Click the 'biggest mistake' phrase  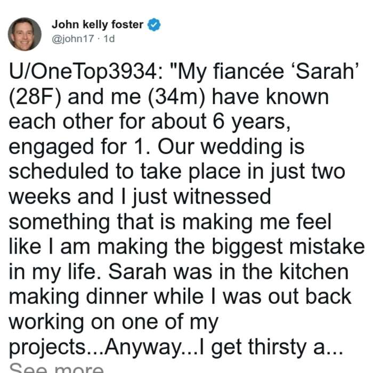pos(288,247)
